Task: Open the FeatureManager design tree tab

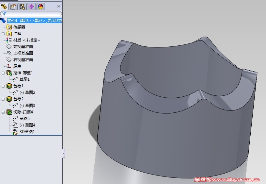Action: click(4, 7)
